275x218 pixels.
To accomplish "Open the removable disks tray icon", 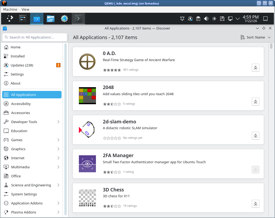I will coord(222,19).
